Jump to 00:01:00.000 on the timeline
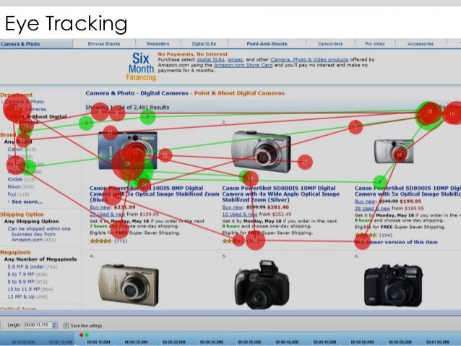Screen dimensions: 461x346 click(x=437, y=342)
